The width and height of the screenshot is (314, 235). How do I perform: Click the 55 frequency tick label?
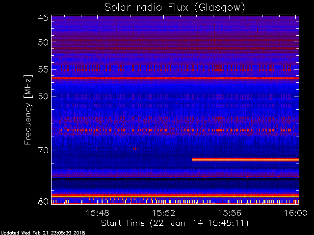(43, 70)
